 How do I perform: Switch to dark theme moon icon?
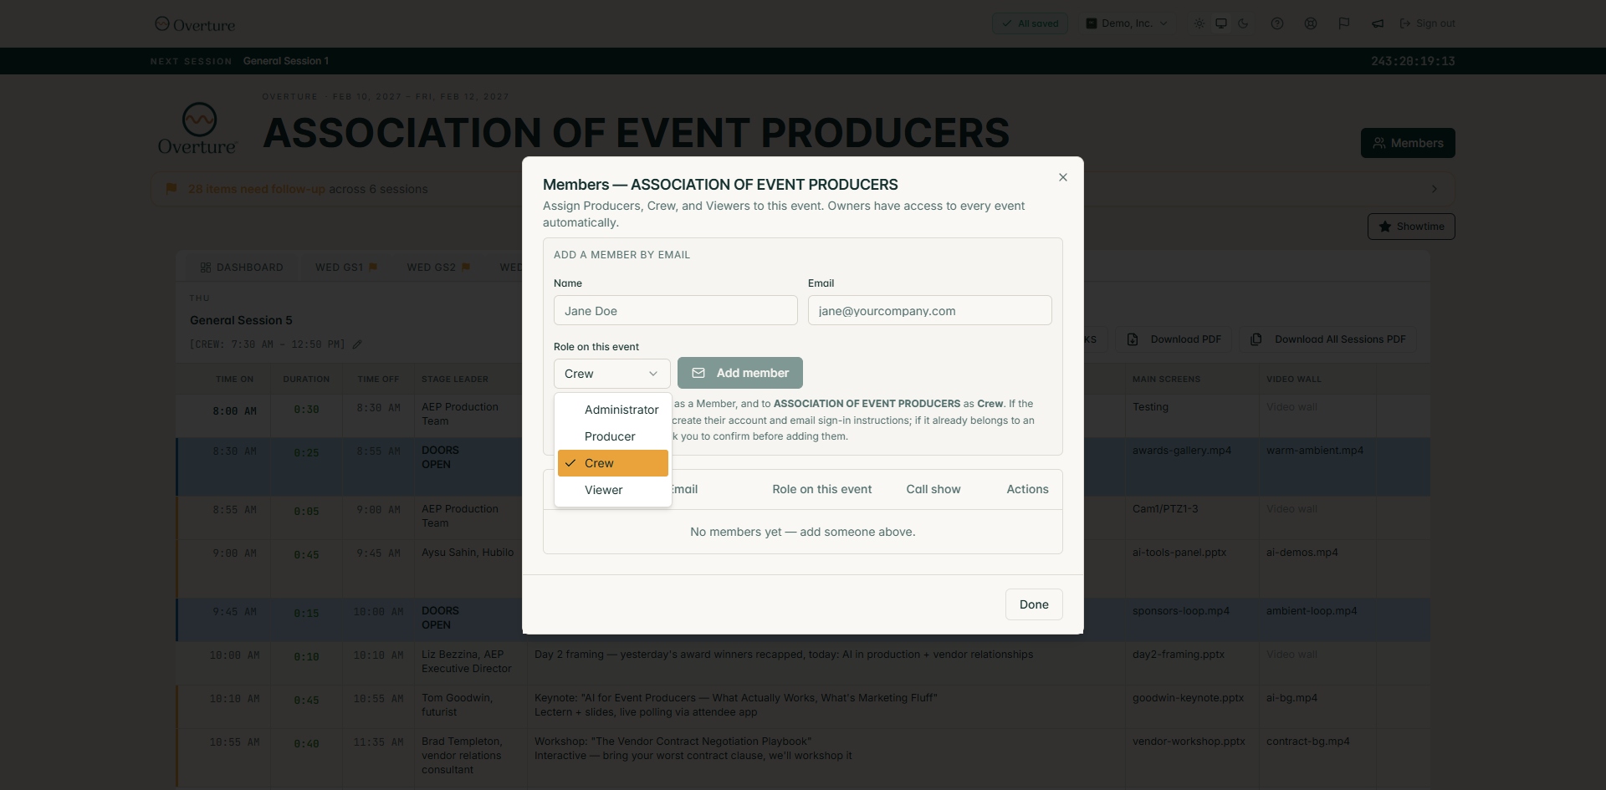(x=1243, y=23)
